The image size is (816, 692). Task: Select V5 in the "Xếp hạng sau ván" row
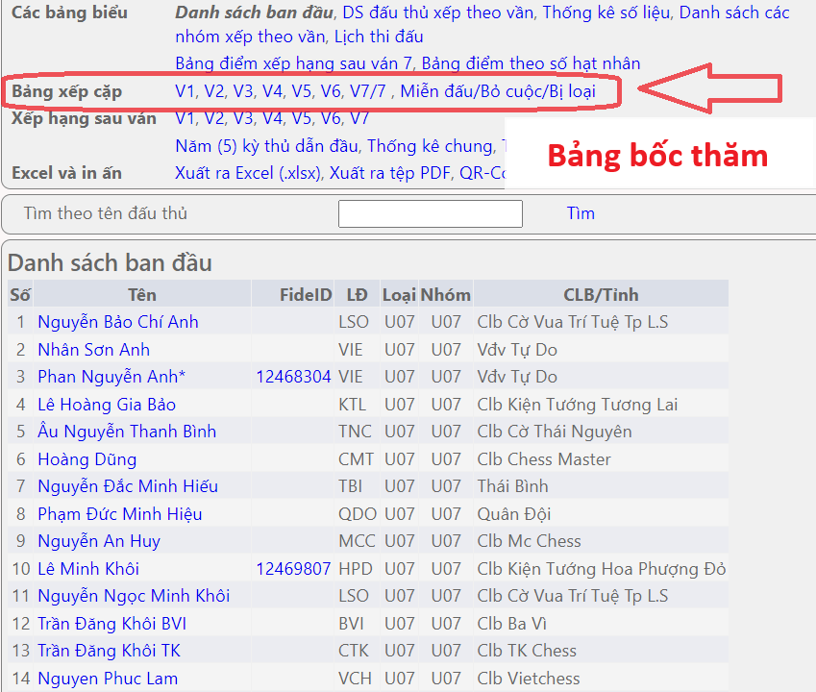pos(302,119)
